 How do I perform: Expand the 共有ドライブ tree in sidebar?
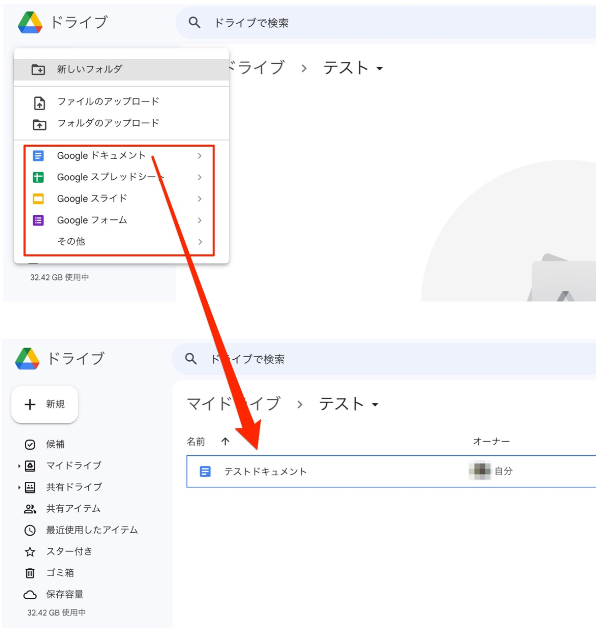[19, 487]
